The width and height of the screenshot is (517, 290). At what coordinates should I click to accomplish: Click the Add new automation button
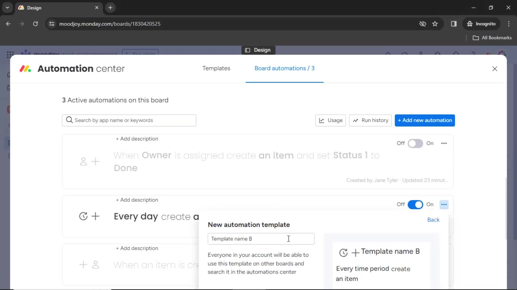(x=425, y=120)
